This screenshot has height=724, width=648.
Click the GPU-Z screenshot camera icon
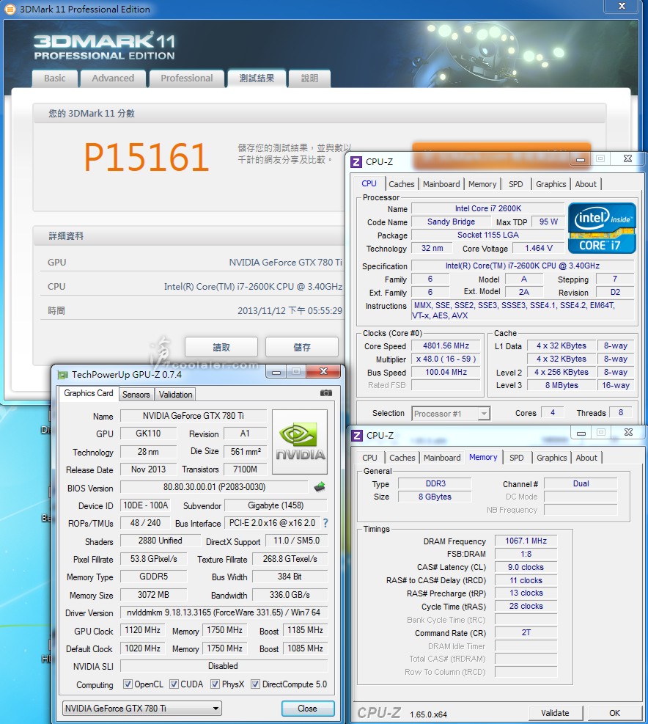click(326, 393)
